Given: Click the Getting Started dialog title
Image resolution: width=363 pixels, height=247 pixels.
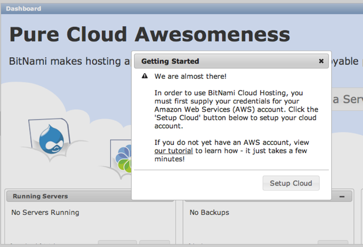Looking at the screenshot, I should (x=170, y=61).
